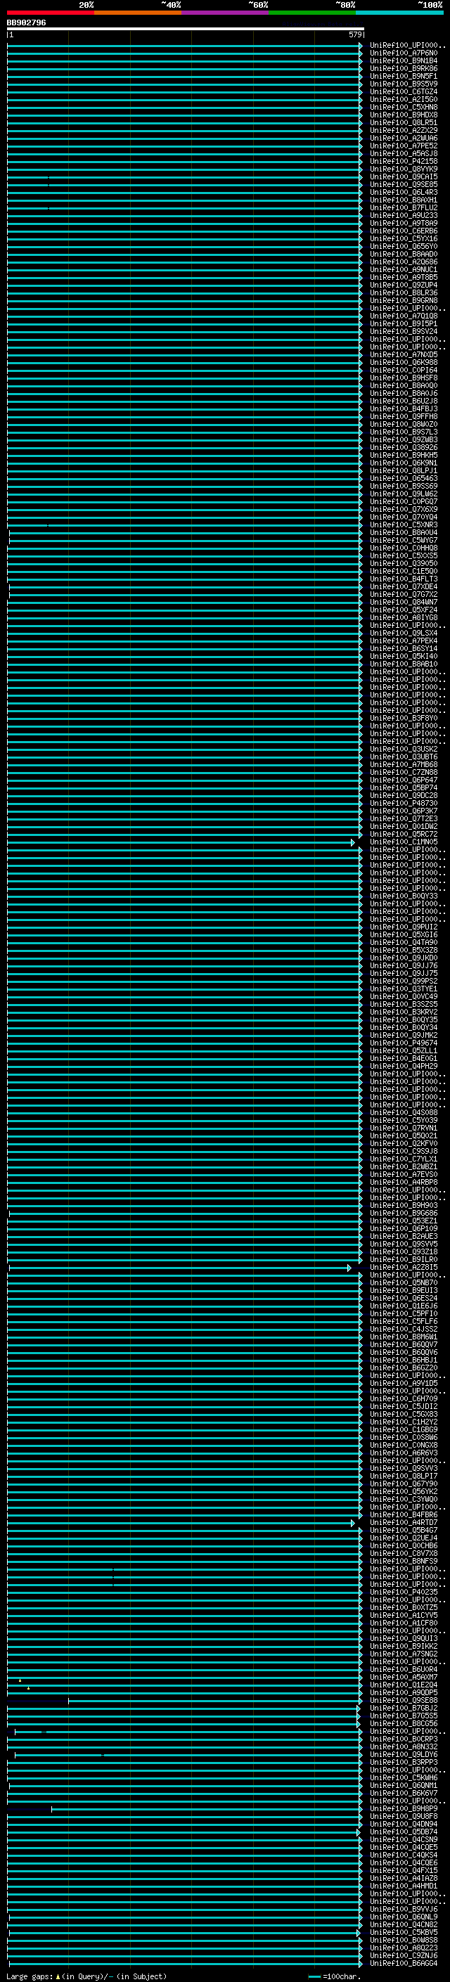Viewport: 450px width, 1982px height.
Task: Select hit label UniRef100_B8AXH1
Action: 404,200
